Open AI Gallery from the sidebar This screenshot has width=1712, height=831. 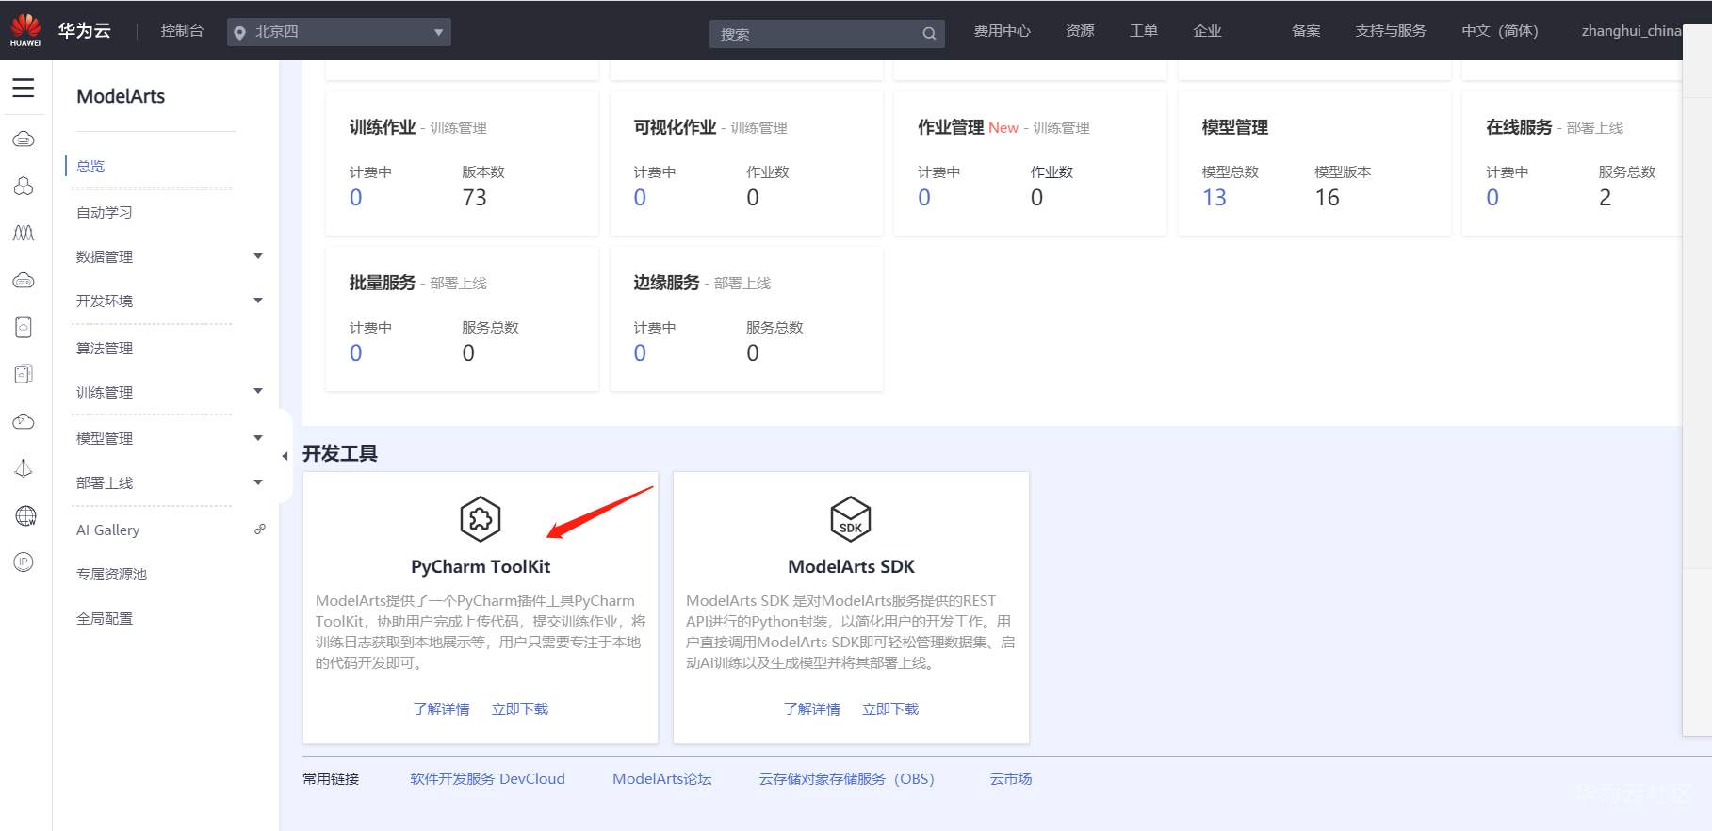[x=108, y=530]
